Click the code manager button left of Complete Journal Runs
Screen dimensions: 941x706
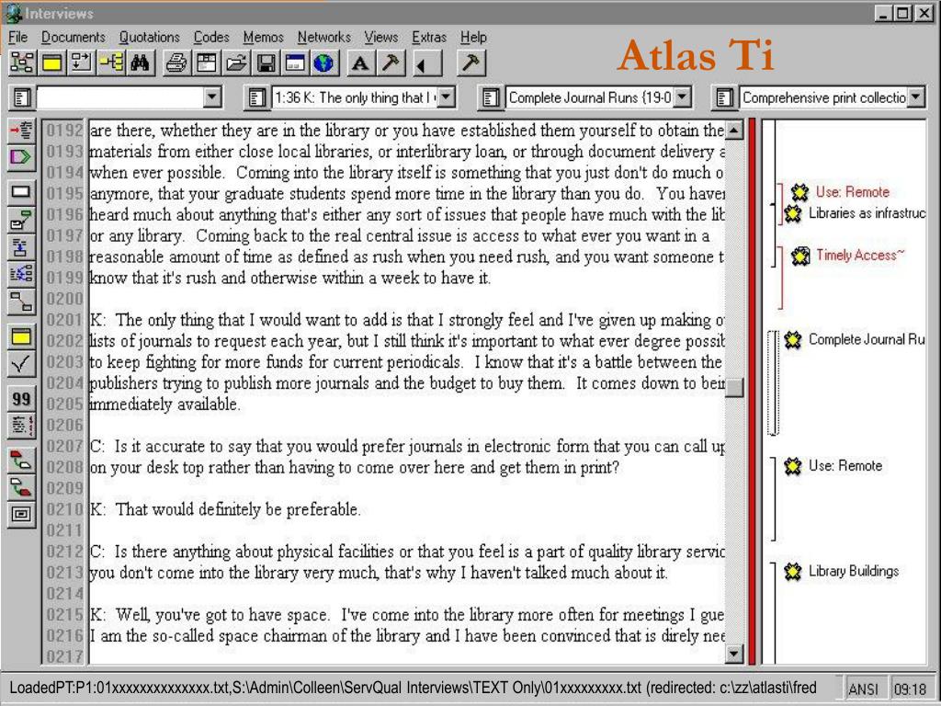click(491, 97)
